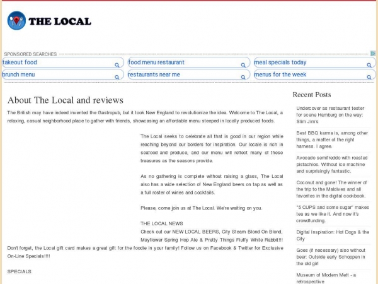378x284 pixels.
Task: Click 'THE LOCAL NEWS' text
Action: coord(162,223)
